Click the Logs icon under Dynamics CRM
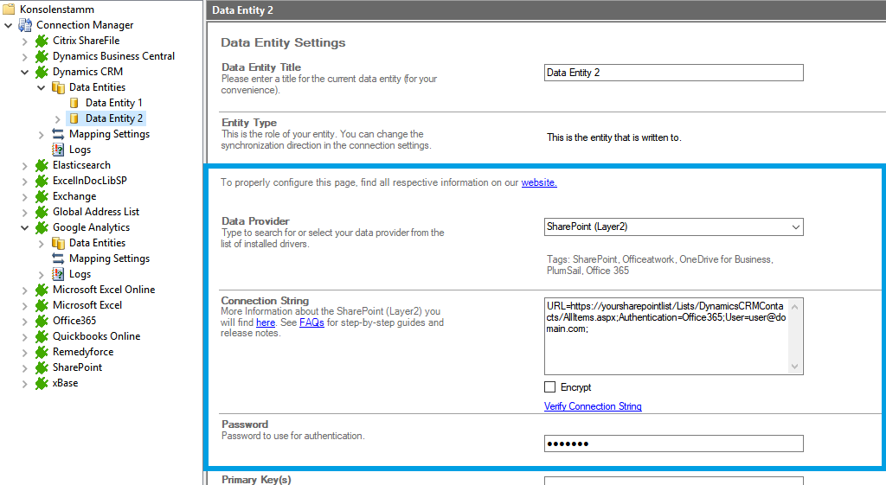This screenshot has width=886, height=485. [58, 150]
